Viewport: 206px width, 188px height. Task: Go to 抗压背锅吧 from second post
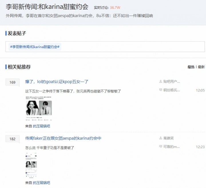coord(41,183)
